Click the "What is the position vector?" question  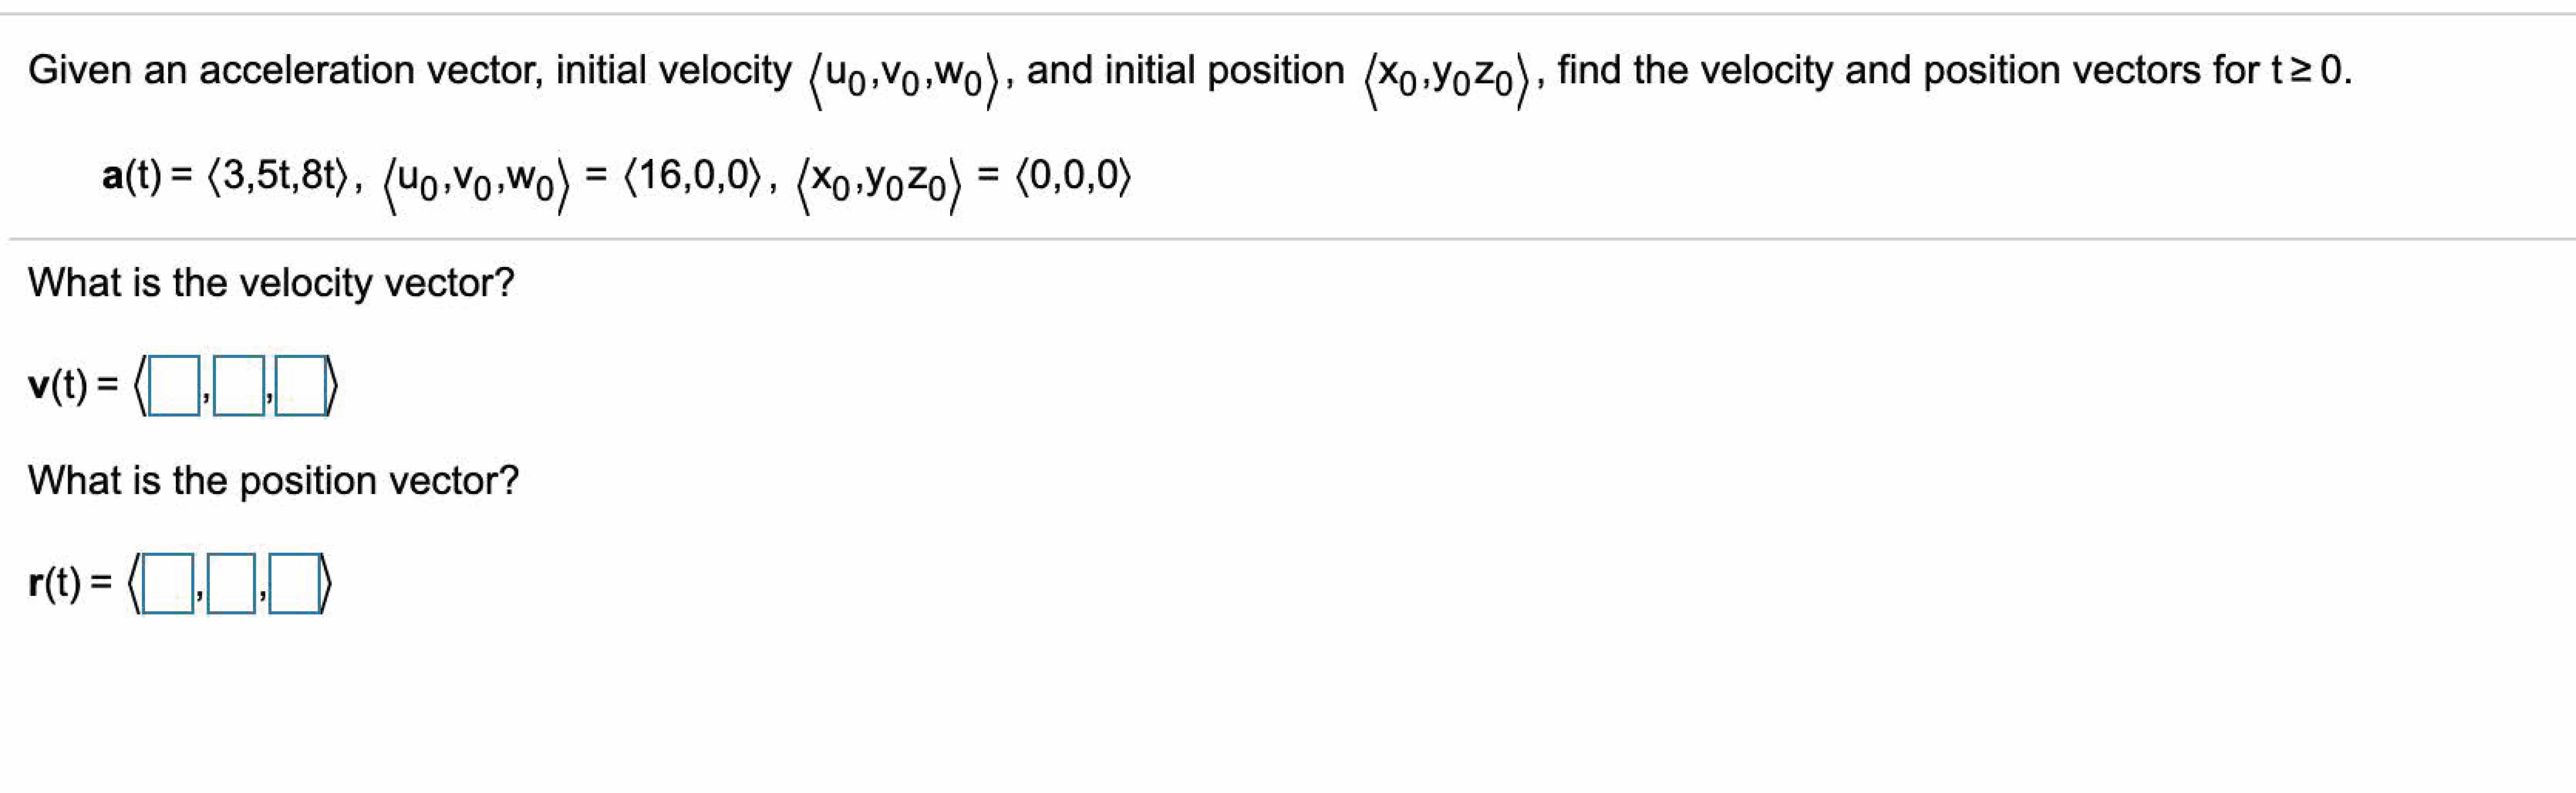[273, 481]
